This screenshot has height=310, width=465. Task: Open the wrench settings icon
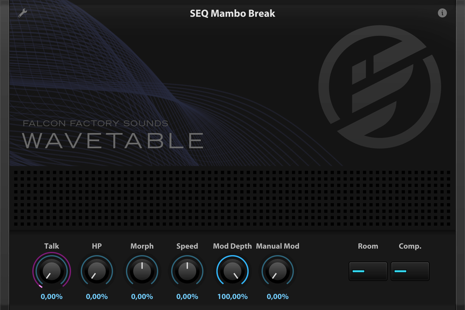(23, 13)
